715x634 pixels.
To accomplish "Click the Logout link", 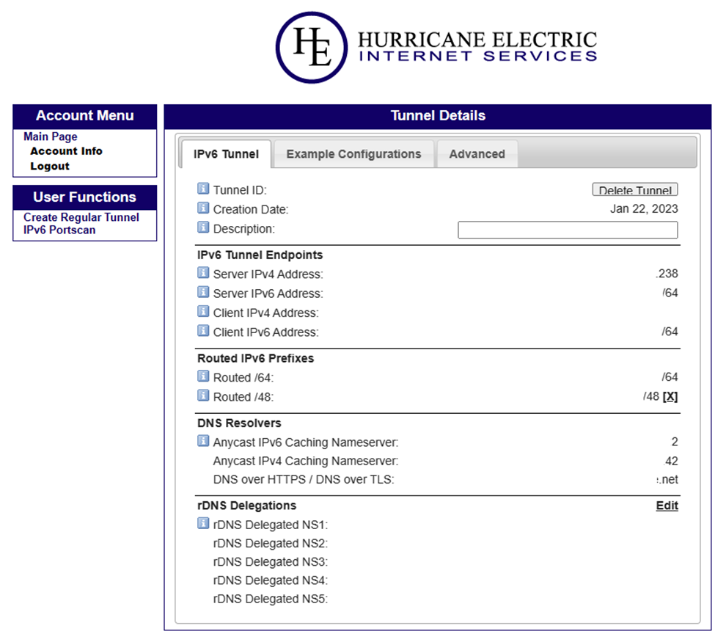I will (x=50, y=166).
